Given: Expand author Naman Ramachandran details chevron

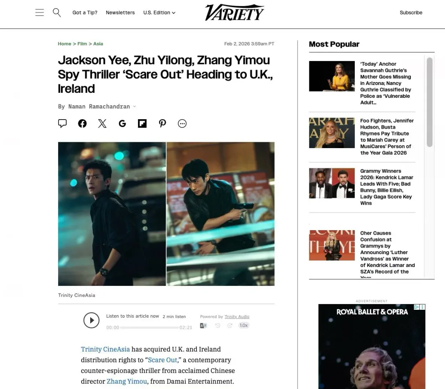Looking at the screenshot, I should click(134, 106).
